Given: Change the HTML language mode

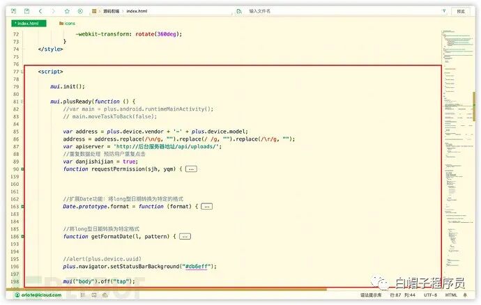Looking at the screenshot, I should coord(451,295).
